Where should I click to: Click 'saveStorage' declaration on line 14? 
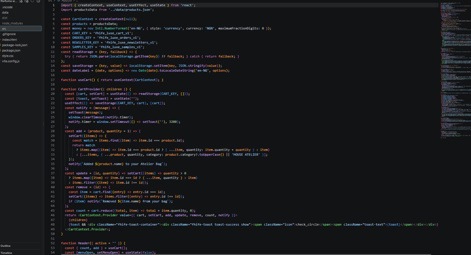click(x=83, y=66)
